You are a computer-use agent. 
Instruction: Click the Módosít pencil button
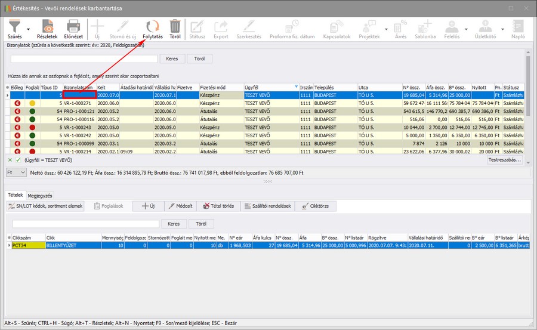(x=181, y=206)
